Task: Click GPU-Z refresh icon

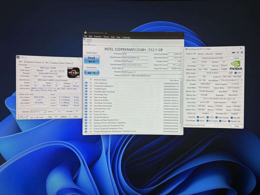Action: click(238, 53)
